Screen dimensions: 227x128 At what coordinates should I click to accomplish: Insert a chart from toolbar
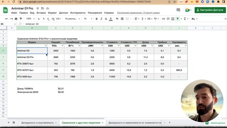tap(173, 19)
